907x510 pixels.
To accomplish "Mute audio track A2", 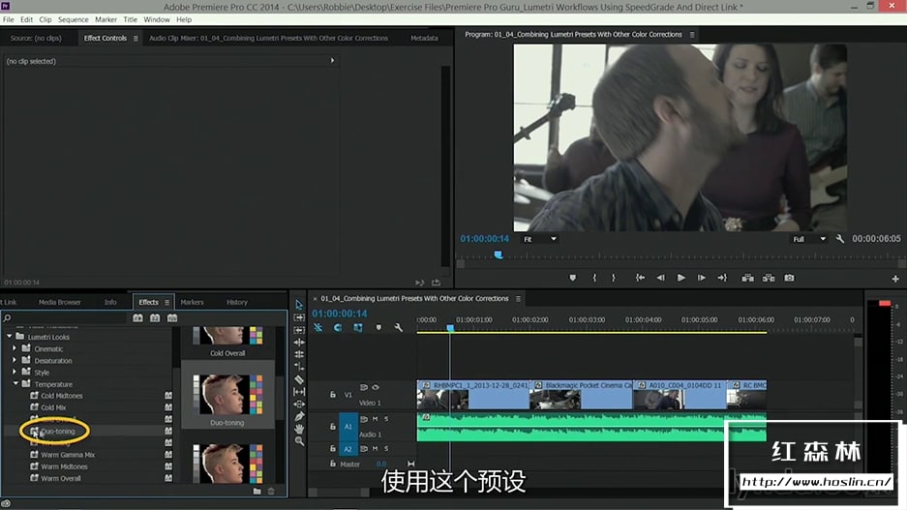I will pyautogui.click(x=375, y=449).
